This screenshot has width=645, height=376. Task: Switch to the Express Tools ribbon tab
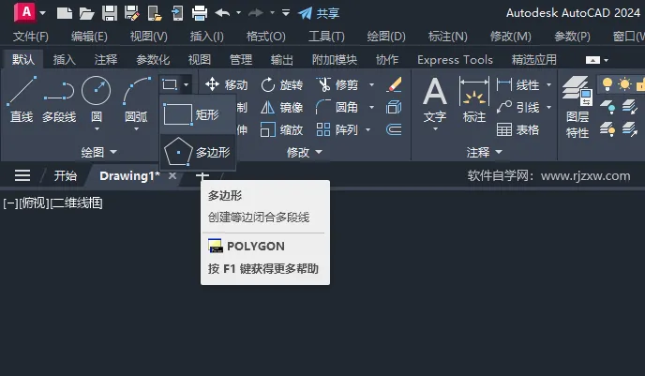455,60
